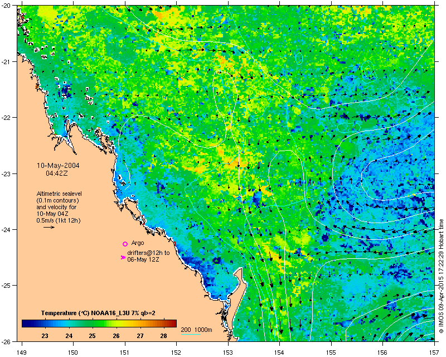Image resolution: width=446 pixels, height=357 pixels.
Task: Click the '-20' latitude axis label
Action: tap(6, 6)
